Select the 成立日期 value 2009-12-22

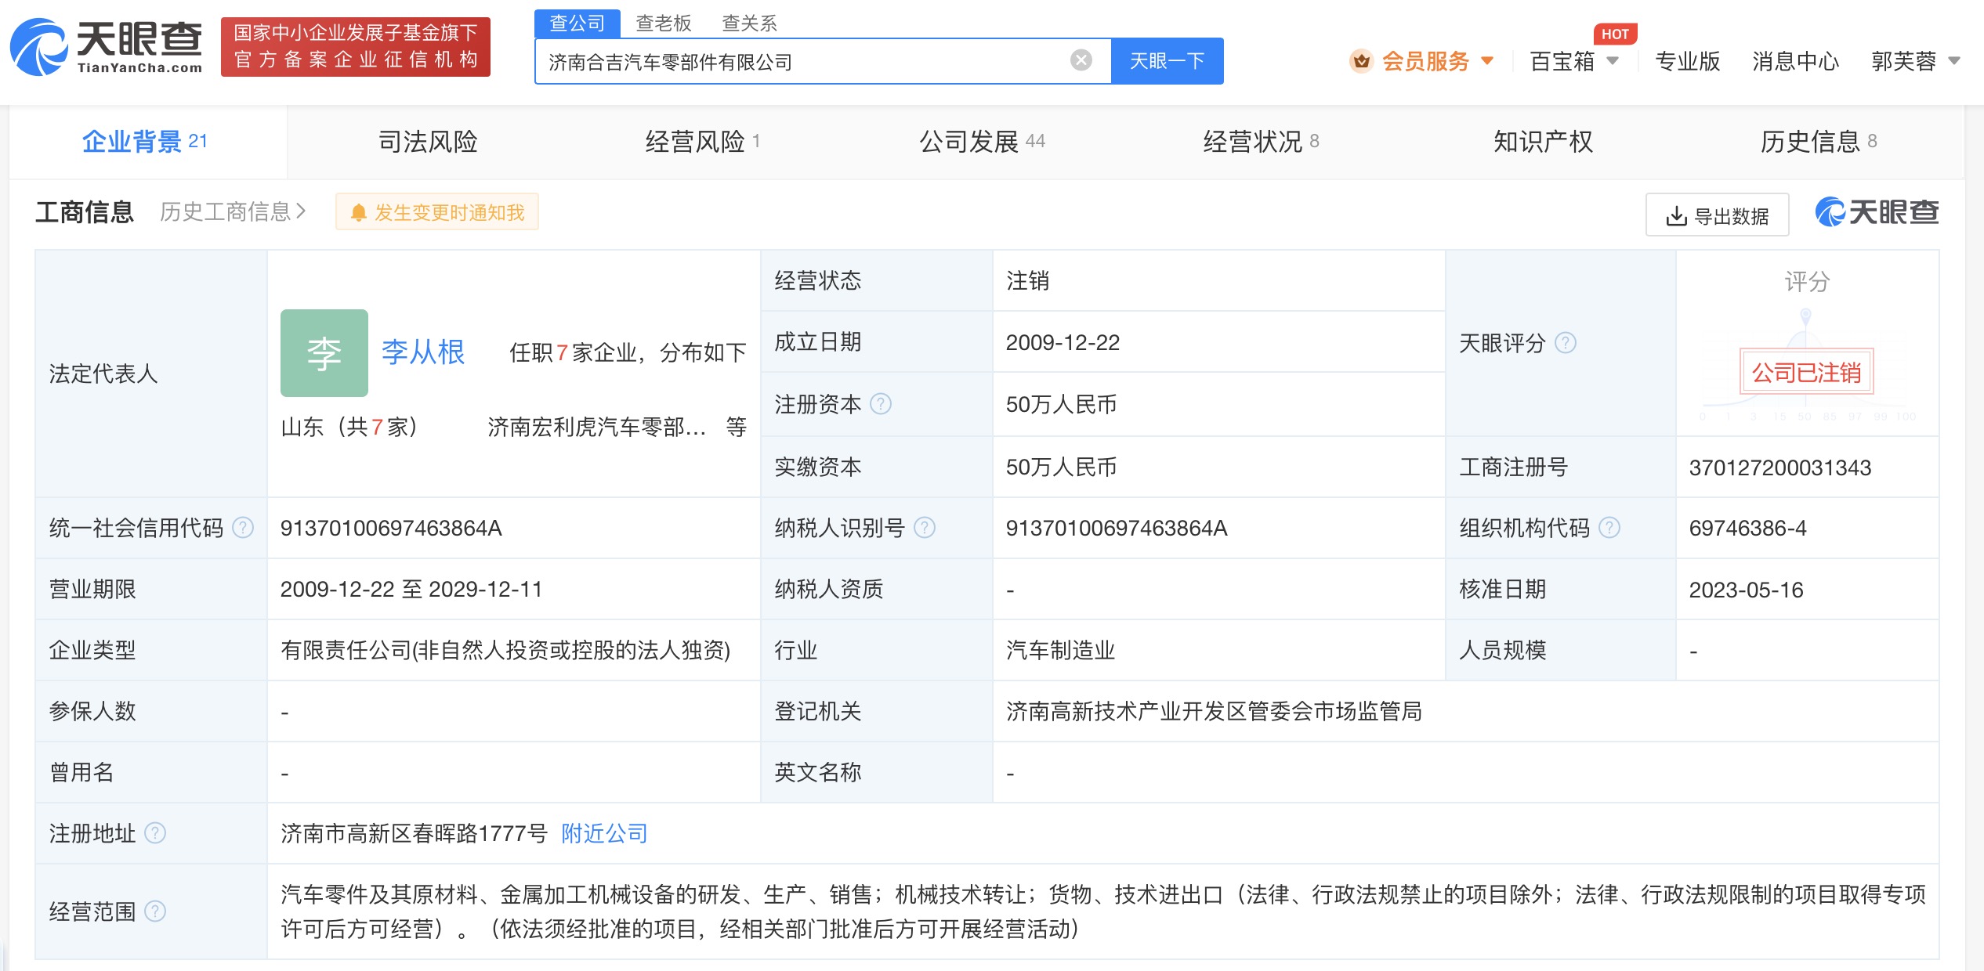click(x=1063, y=343)
